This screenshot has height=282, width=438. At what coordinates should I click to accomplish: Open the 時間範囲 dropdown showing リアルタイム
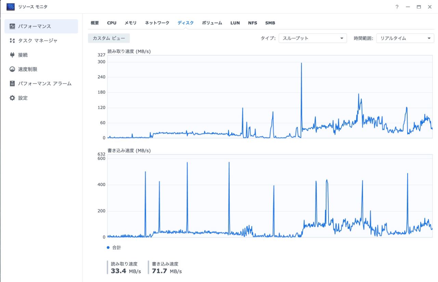pyautogui.click(x=405, y=38)
